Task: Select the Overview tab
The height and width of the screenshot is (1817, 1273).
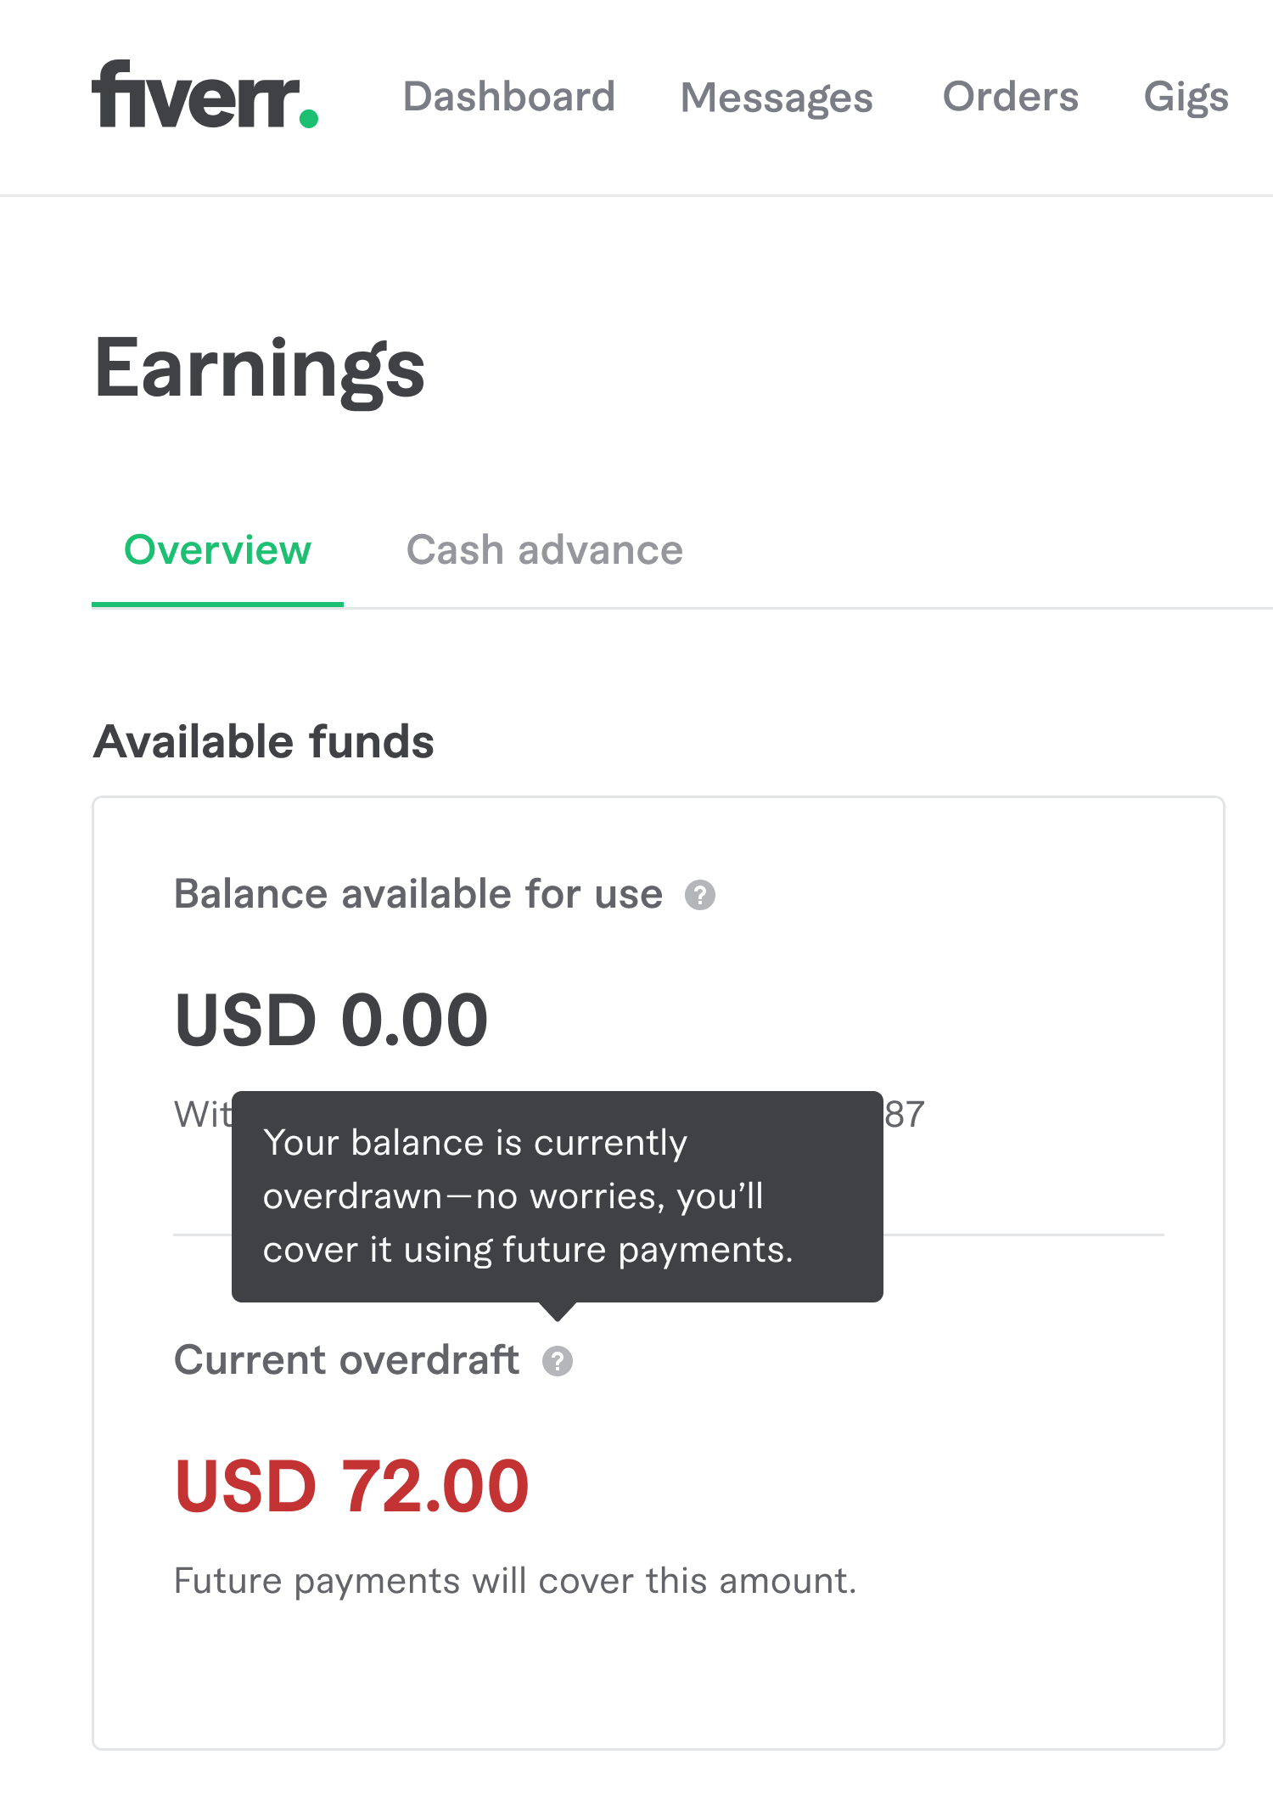Action: (x=217, y=550)
